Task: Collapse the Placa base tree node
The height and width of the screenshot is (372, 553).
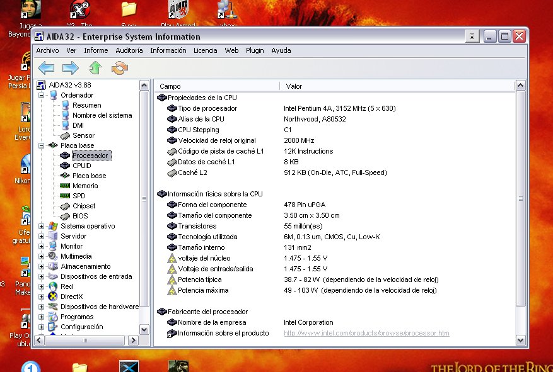Action: (41, 145)
